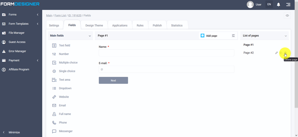298x137 pixels.
Task: Click the Page #1 editor heading
Action: tap(103, 36)
